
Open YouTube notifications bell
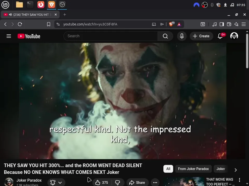(x=220, y=36)
